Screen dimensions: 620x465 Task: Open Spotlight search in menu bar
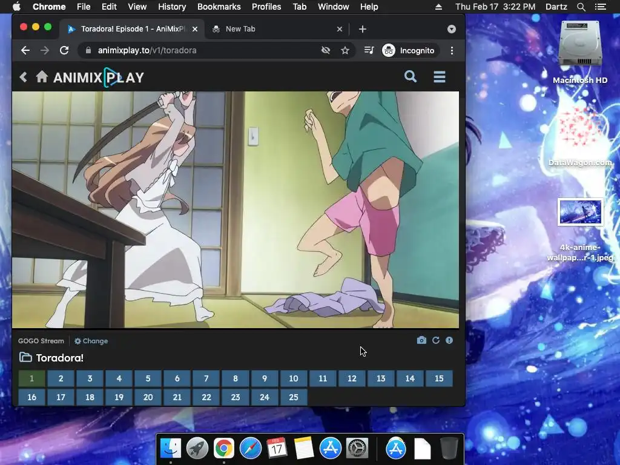(581, 7)
